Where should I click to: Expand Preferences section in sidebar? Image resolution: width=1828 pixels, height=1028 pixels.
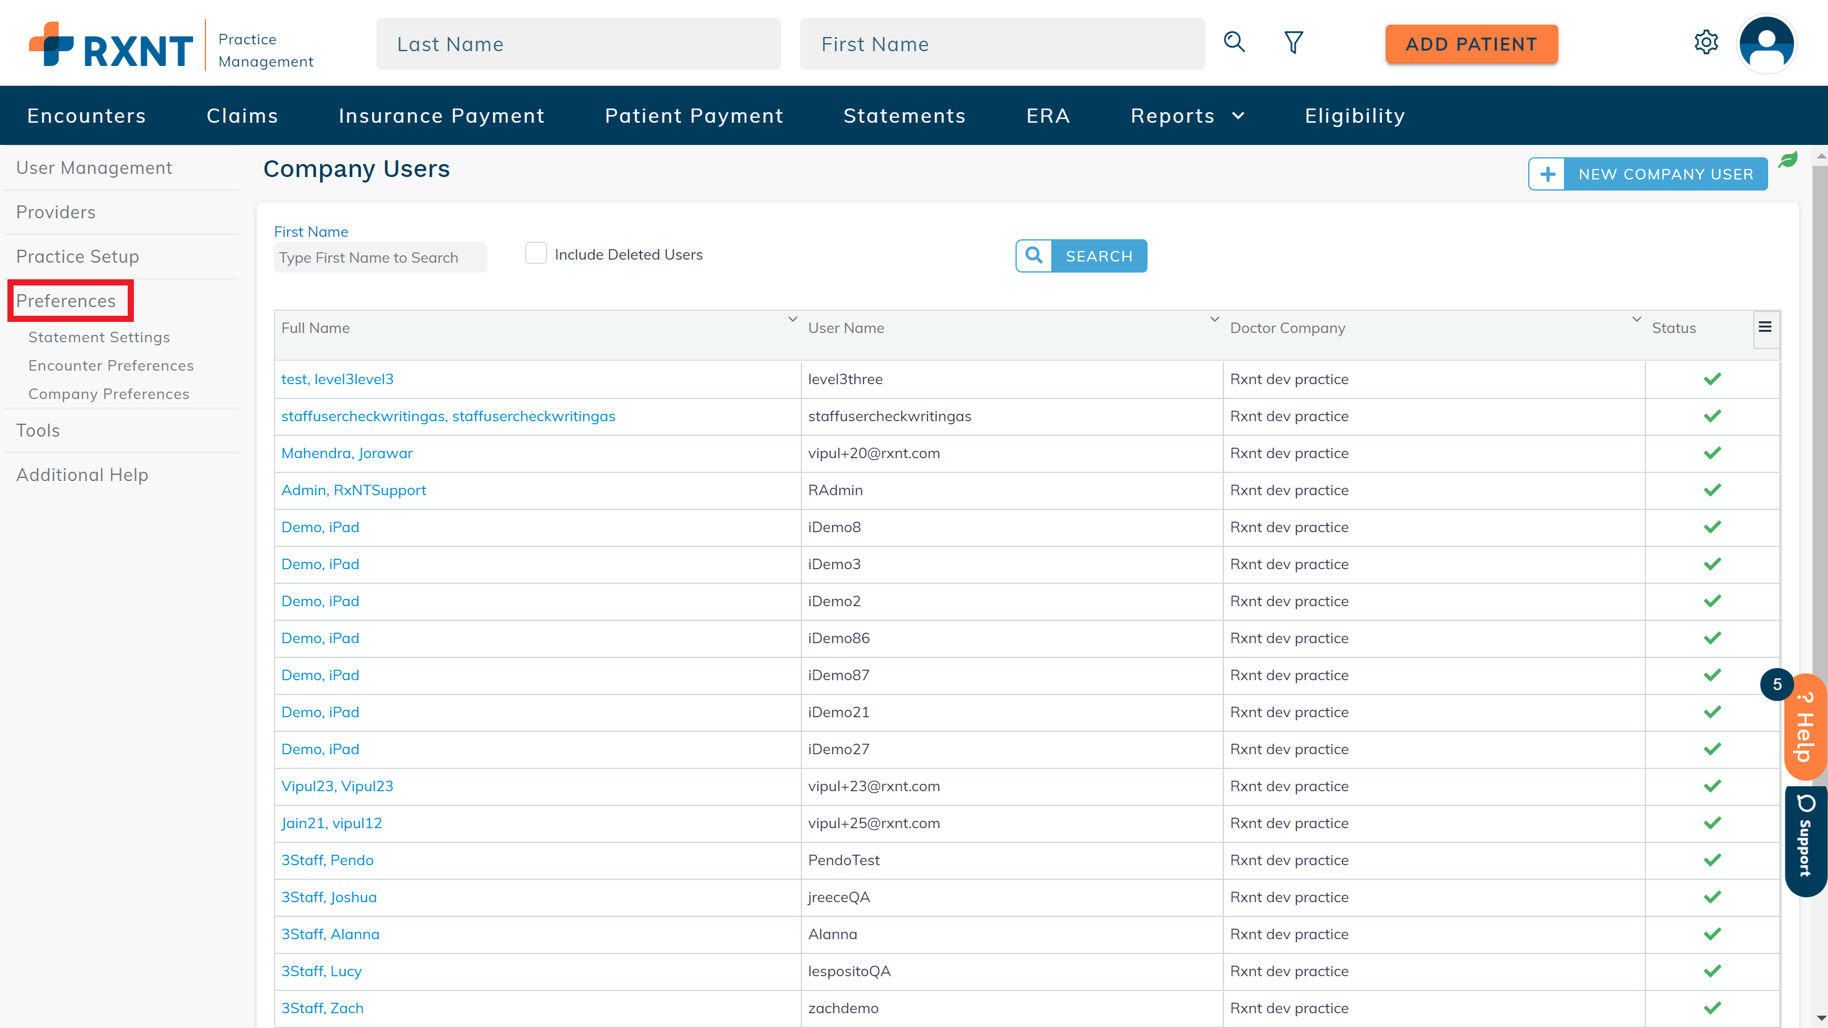tap(66, 301)
